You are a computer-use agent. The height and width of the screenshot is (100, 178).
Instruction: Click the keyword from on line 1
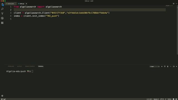click(x=16, y=7)
